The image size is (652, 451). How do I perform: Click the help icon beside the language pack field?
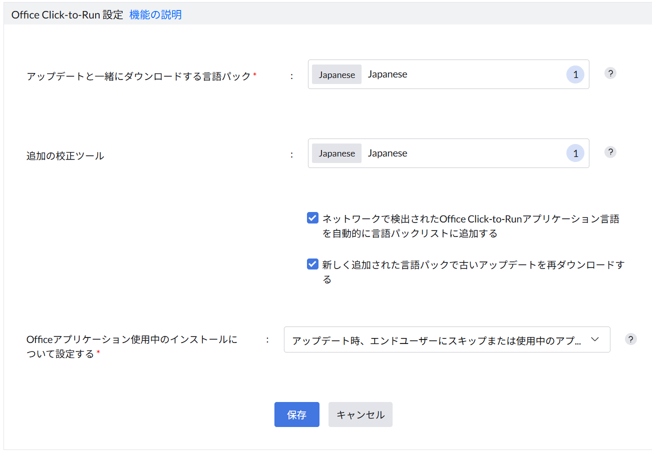[610, 73]
